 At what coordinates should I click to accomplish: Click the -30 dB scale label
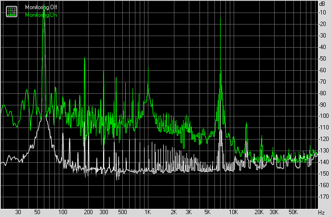pos(322,36)
